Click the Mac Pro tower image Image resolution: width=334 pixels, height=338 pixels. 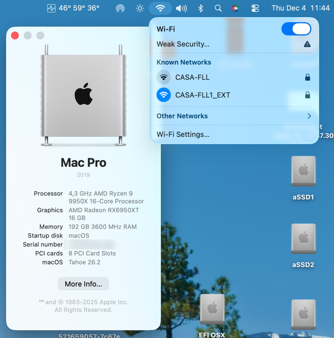83,95
